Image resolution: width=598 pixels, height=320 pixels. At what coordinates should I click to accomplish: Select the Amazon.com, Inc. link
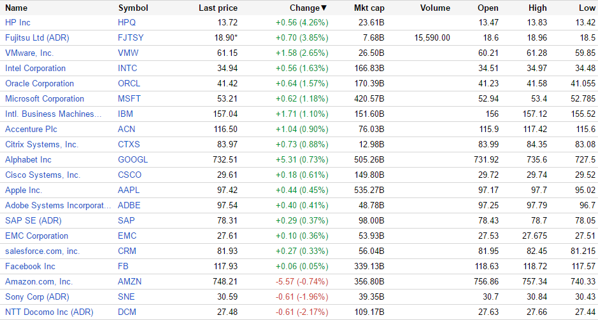pos(39,281)
